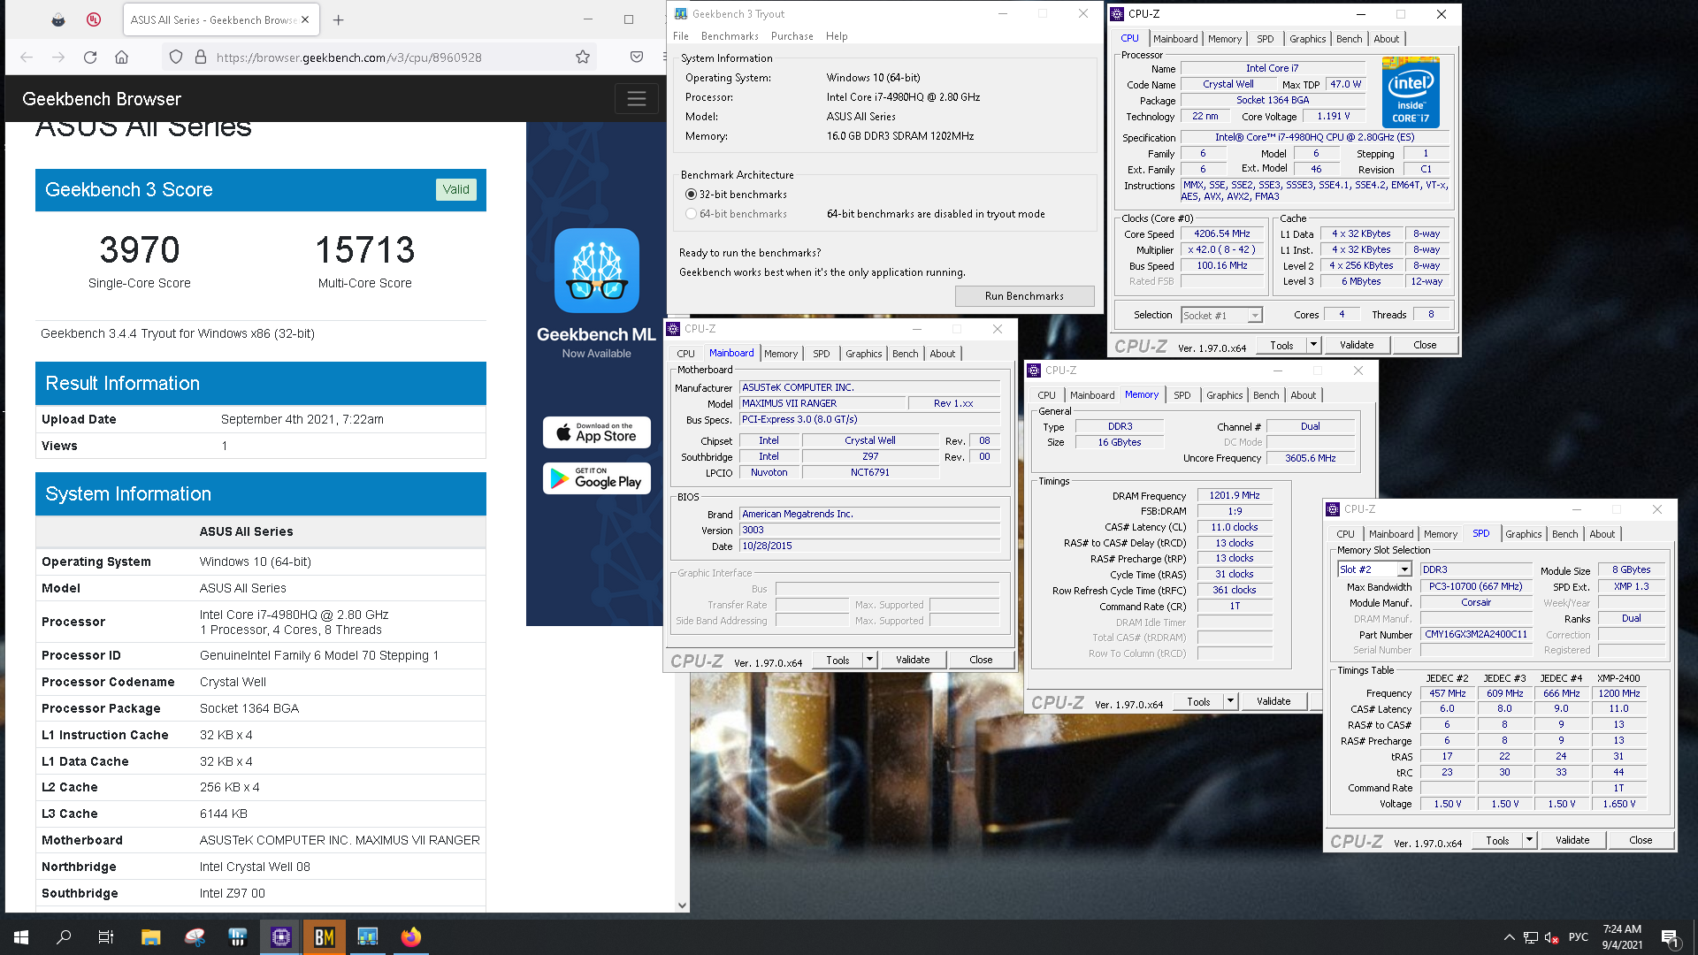Open About tab in the SPD window
This screenshot has height=955, width=1698.
coord(1602,534)
